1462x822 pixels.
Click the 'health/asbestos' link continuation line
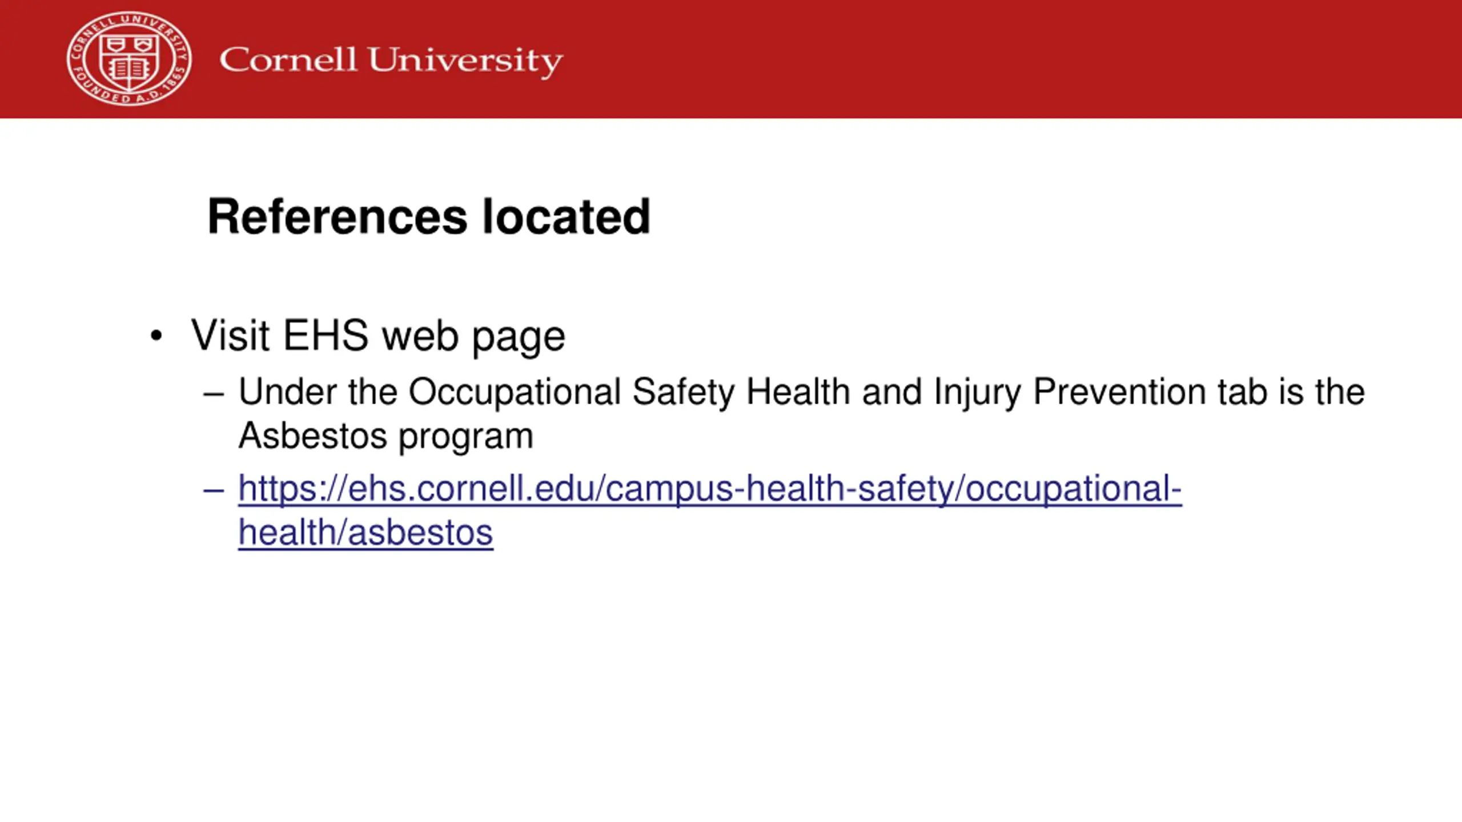pos(365,533)
